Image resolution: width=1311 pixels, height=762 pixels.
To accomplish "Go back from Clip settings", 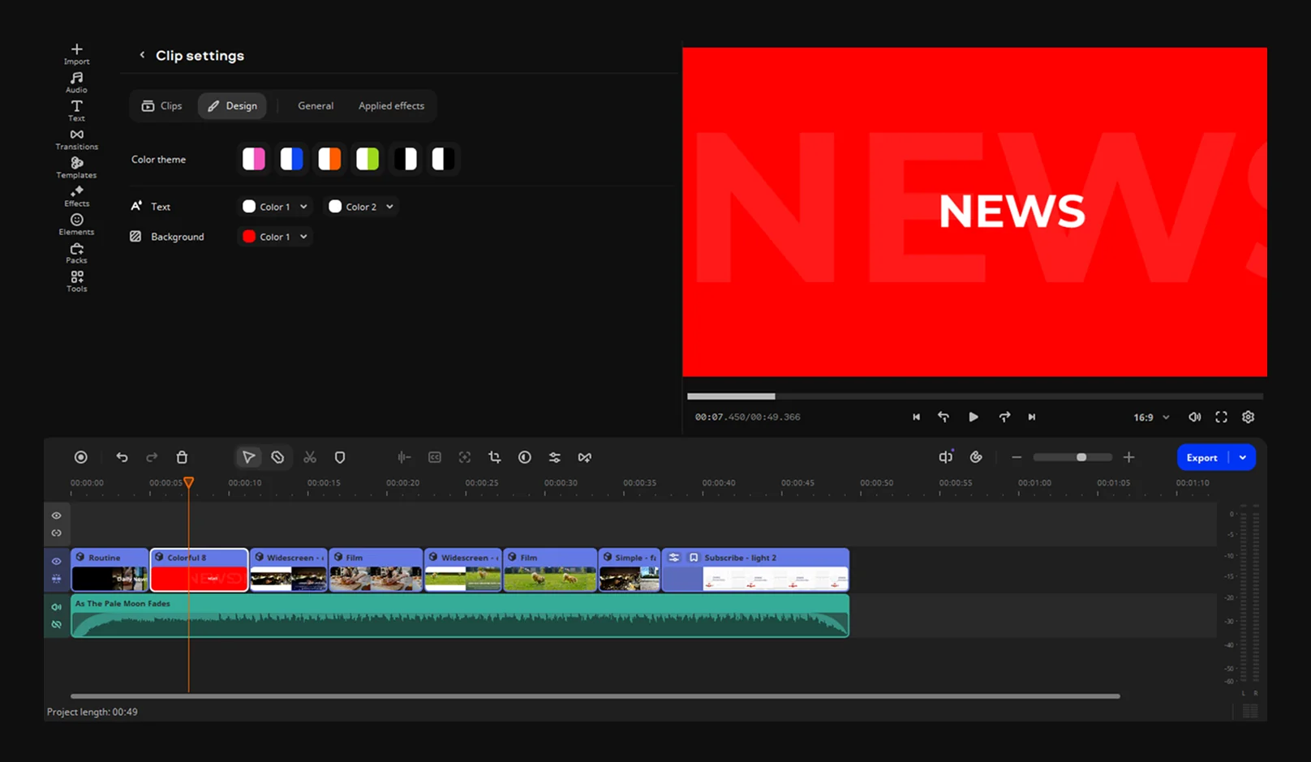I will [142, 55].
